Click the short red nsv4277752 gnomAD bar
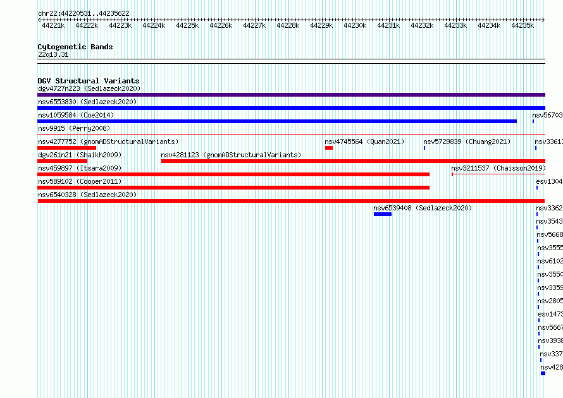The width and height of the screenshot is (563, 398). 67,148
